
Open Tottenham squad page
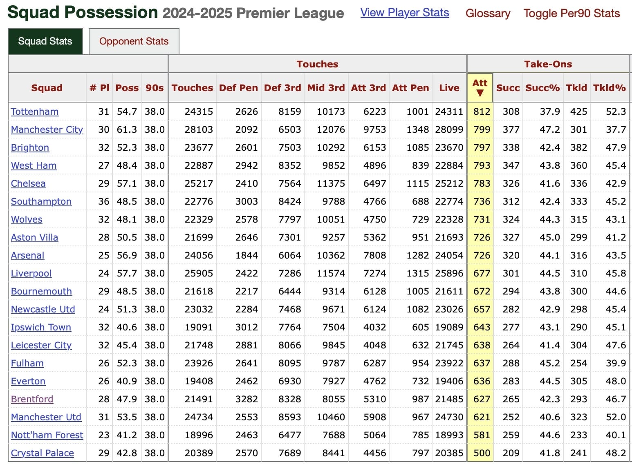coord(35,112)
